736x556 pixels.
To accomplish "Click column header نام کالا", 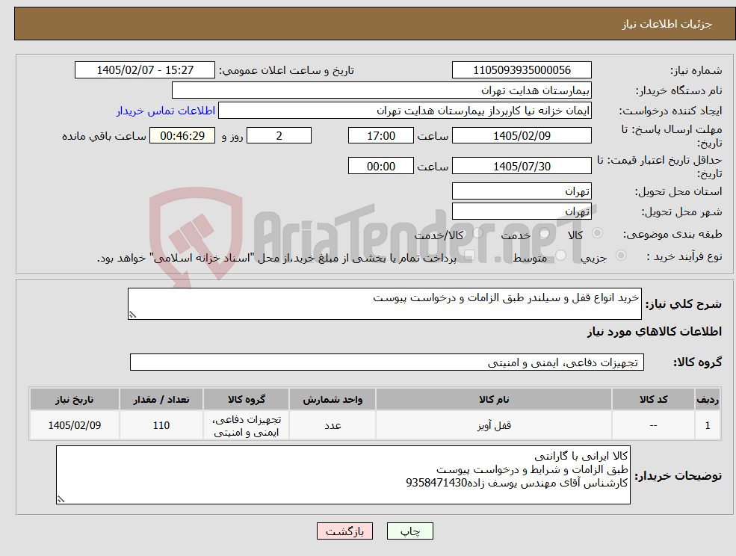I will pos(494,399).
